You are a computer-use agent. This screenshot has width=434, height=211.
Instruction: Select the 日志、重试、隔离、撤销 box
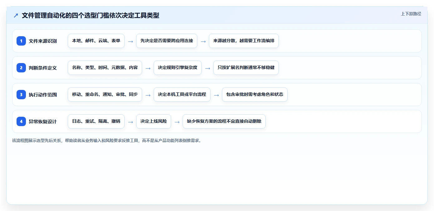point(96,121)
